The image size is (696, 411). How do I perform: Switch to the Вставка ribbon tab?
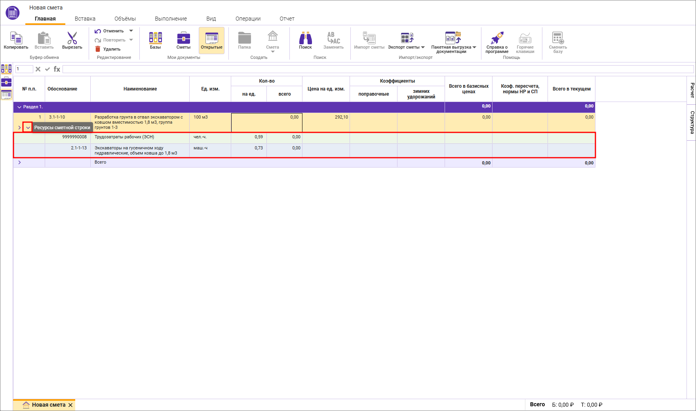(x=85, y=19)
